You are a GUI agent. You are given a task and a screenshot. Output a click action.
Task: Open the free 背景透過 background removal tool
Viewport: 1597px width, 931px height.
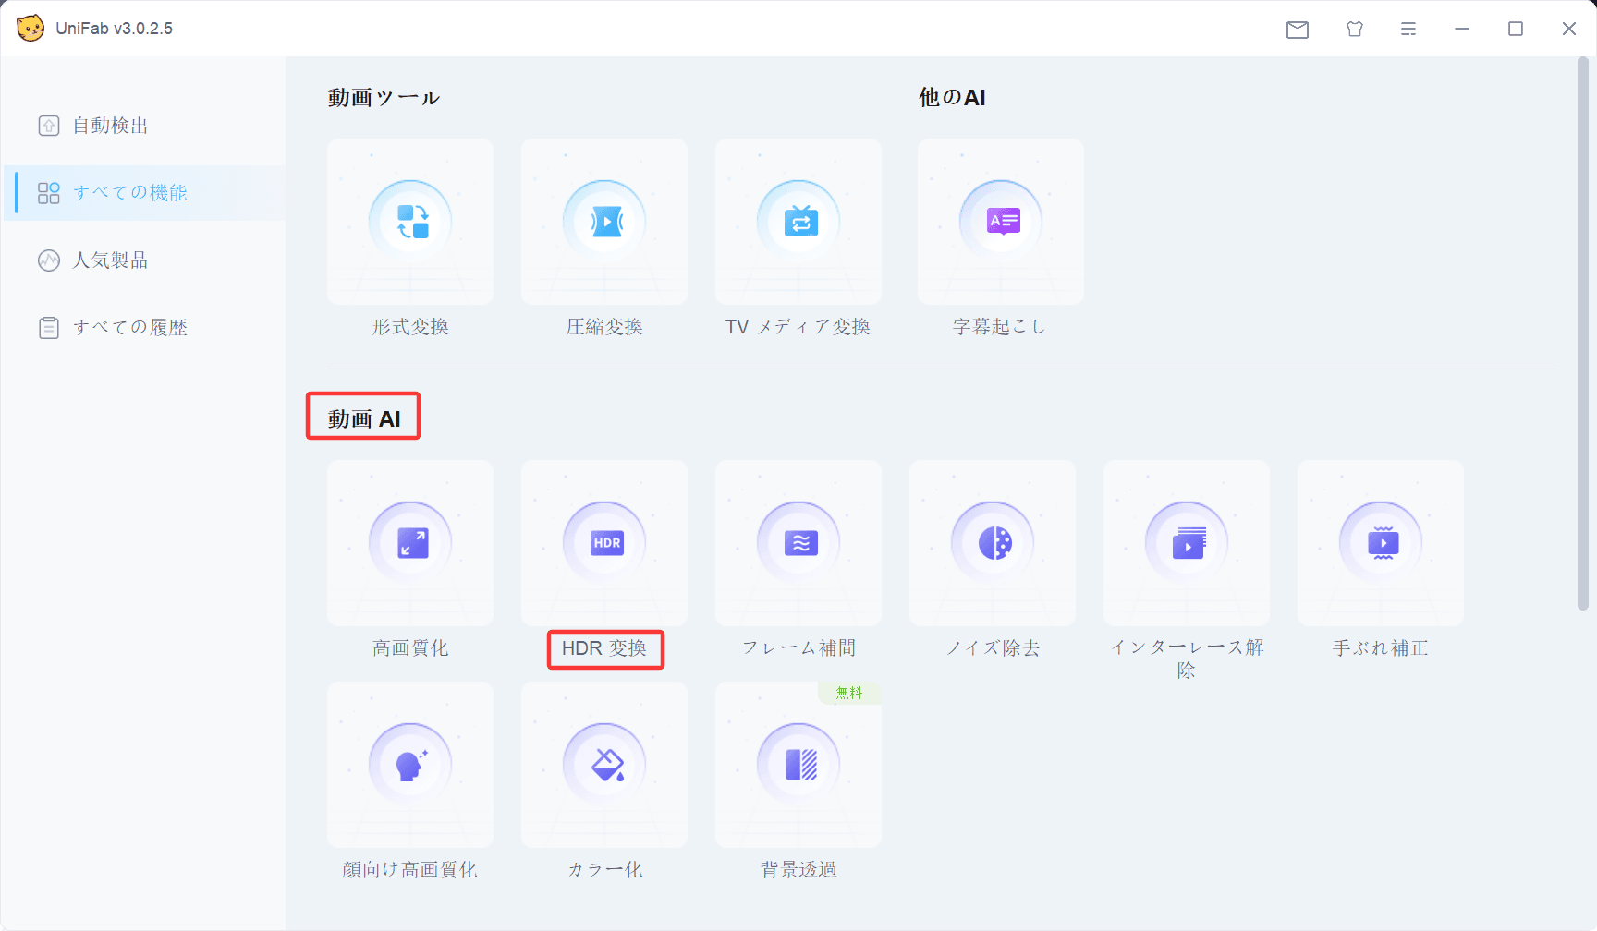[x=798, y=765]
